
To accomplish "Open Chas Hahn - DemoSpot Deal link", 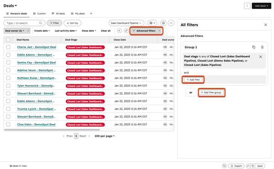I will pyautogui.click(x=36, y=124).
